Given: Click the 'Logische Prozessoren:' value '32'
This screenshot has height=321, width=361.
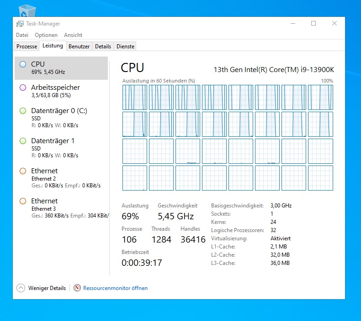Looking at the screenshot, I should [x=273, y=230].
